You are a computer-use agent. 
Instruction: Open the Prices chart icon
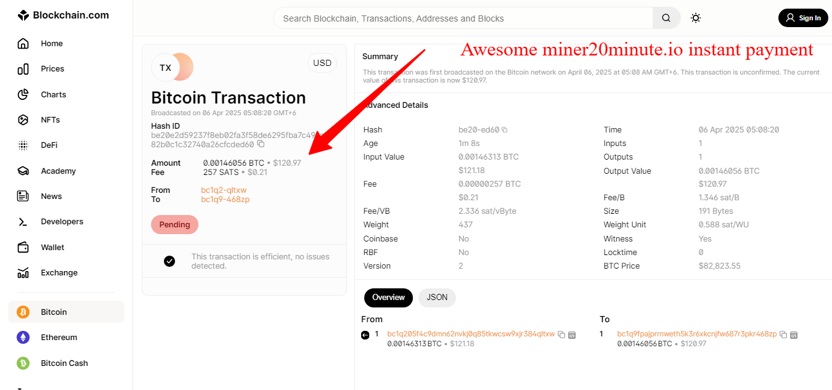pos(23,69)
